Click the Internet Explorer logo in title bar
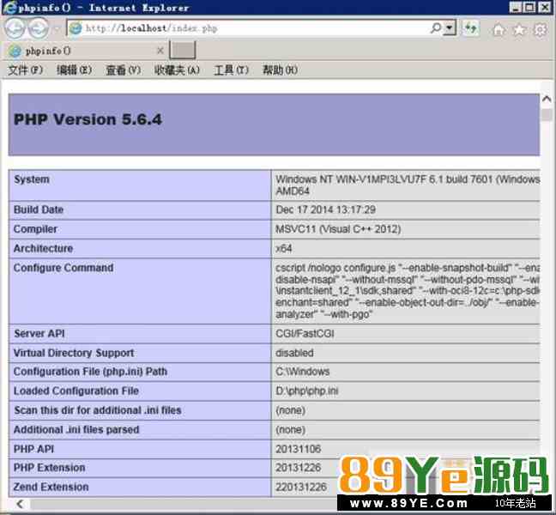Image resolution: width=556 pixels, height=515 pixels. 9,7
